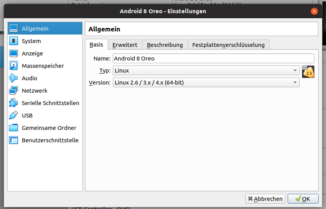Click the Linux 2.6 OS type badge
Screen dimensions: 326x209
point(308,72)
